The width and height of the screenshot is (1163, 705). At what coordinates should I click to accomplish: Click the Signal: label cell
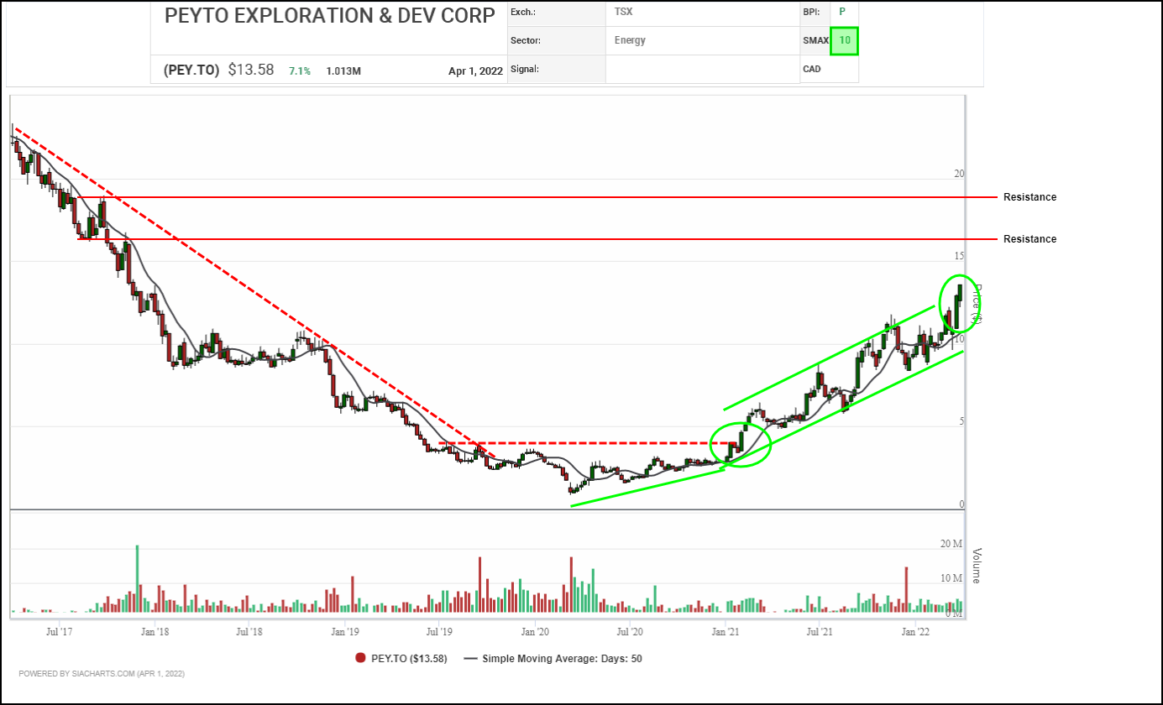(x=555, y=69)
